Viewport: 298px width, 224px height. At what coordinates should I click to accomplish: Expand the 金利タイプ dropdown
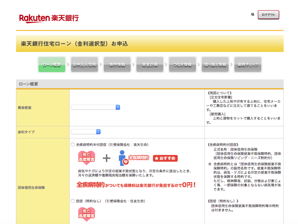pos(86,132)
